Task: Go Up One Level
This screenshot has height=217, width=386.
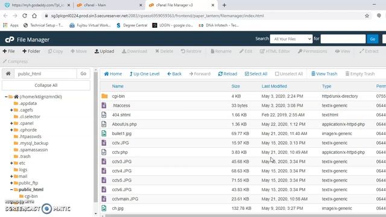Action: (x=145, y=74)
